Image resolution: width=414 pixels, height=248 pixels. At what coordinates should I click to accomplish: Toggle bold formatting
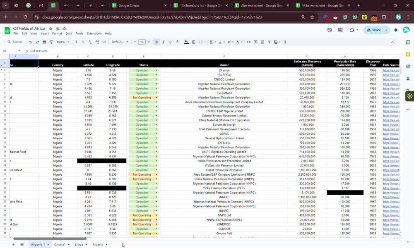point(156,42)
